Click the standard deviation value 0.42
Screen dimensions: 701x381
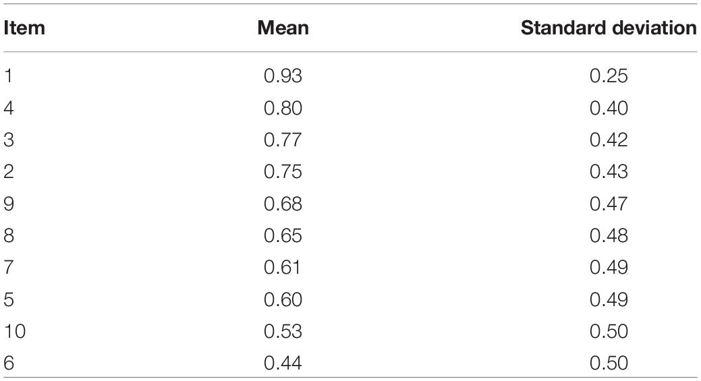point(609,140)
